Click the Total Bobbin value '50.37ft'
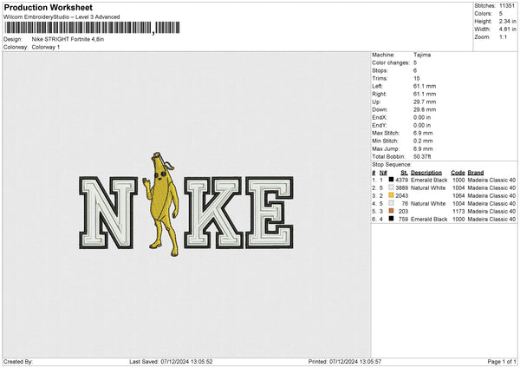 pyautogui.click(x=422, y=156)
